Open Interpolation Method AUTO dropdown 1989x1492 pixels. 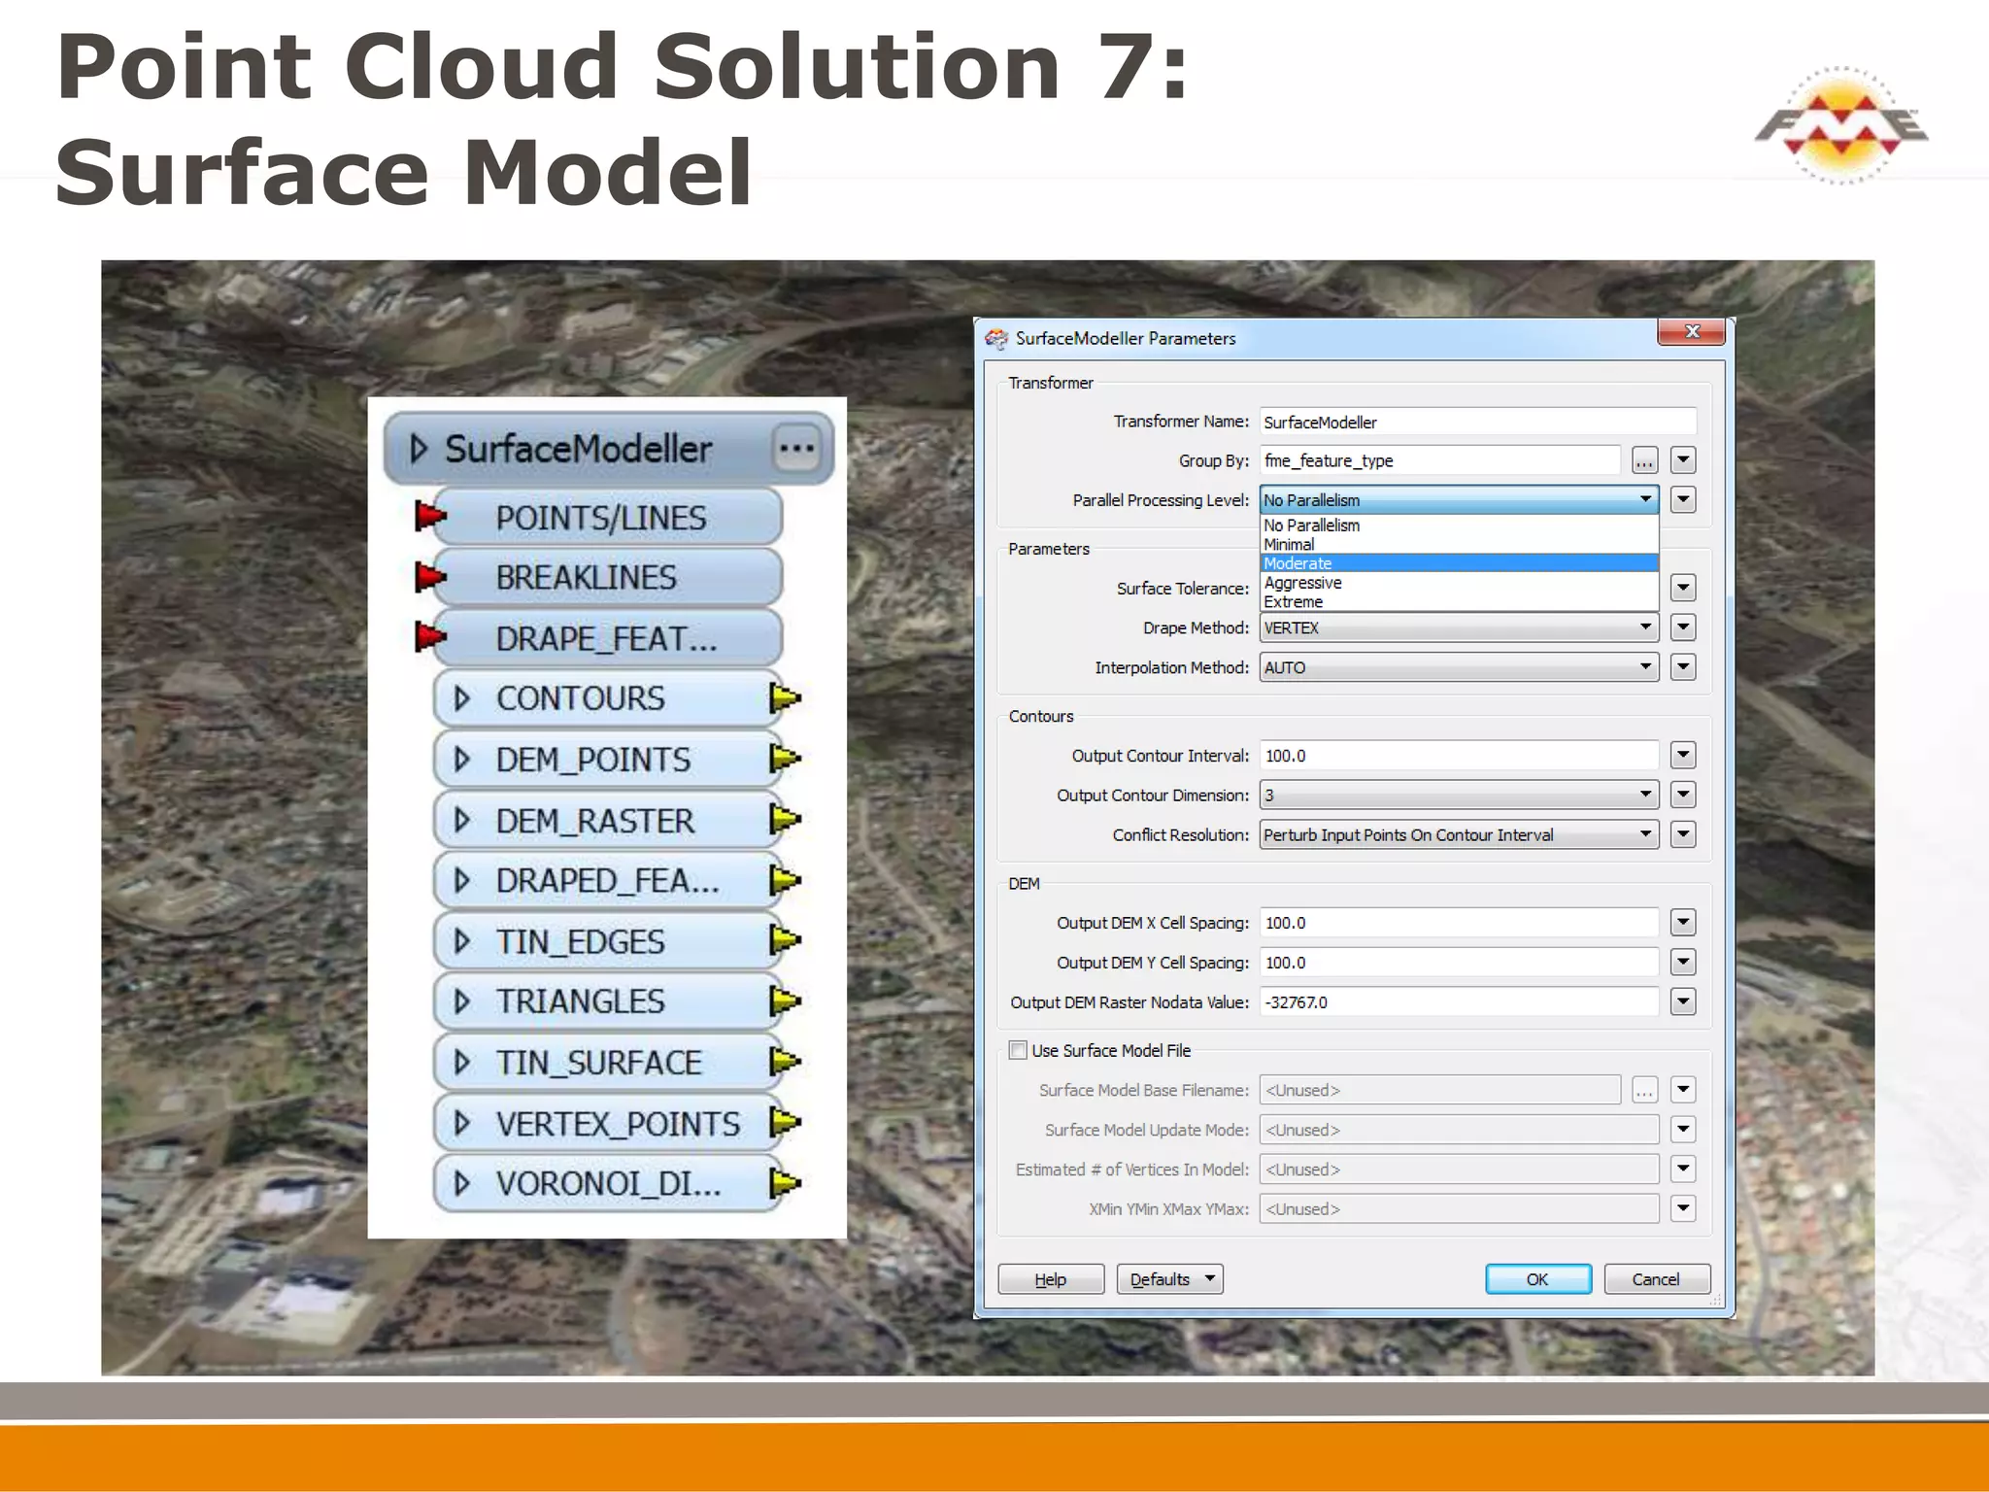pos(1459,667)
